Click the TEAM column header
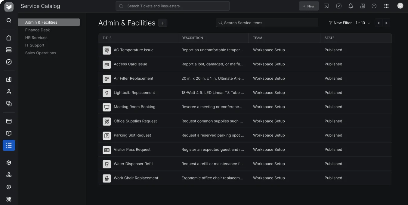The image size is (408, 205). pos(258,38)
